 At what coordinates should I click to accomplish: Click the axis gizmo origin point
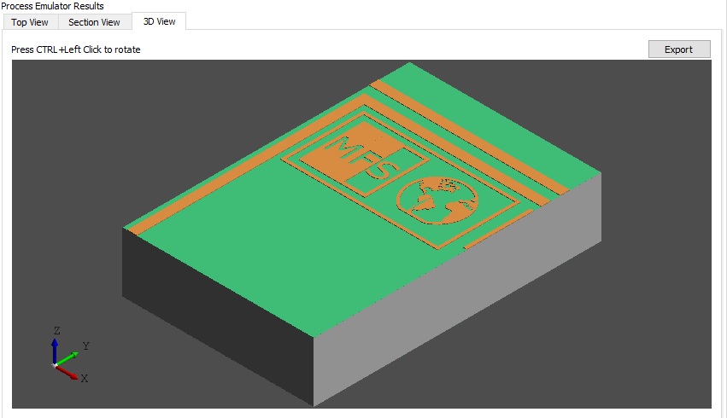[55, 365]
